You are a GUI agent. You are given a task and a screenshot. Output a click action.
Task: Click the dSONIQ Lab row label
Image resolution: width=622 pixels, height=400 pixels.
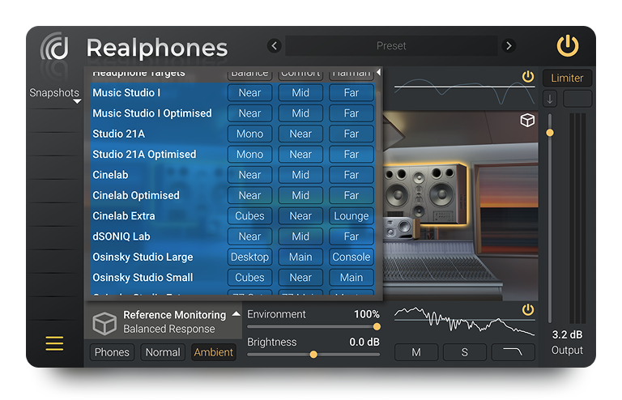[121, 236]
